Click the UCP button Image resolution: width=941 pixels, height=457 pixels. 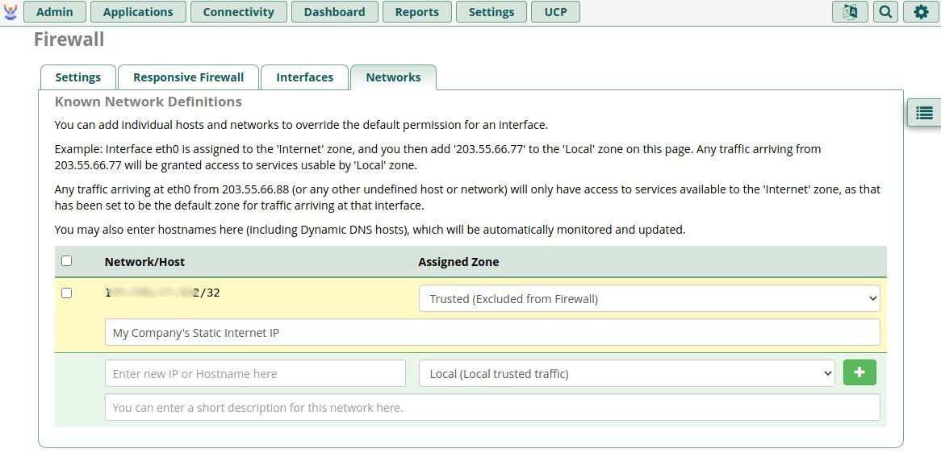tap(555, 12)
